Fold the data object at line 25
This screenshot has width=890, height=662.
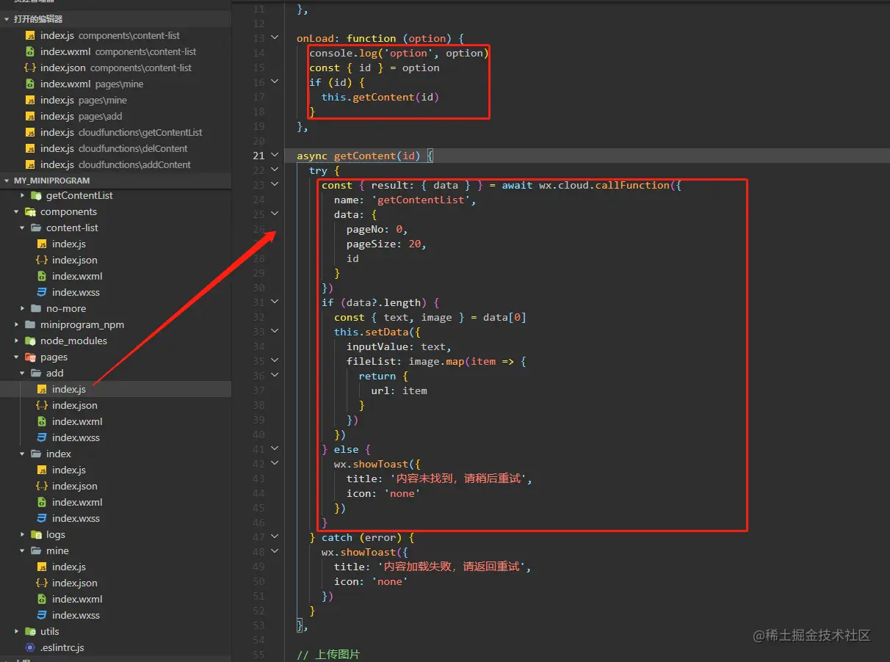[x=275, y=214]
